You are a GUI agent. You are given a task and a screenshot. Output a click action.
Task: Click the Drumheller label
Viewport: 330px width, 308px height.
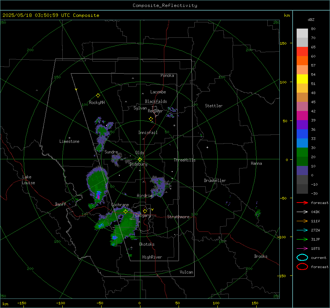[215, 181]
